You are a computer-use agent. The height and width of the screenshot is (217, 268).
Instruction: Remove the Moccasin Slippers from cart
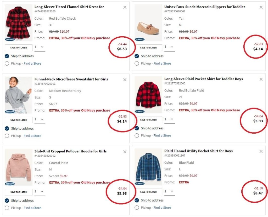[x=261, y=7]
